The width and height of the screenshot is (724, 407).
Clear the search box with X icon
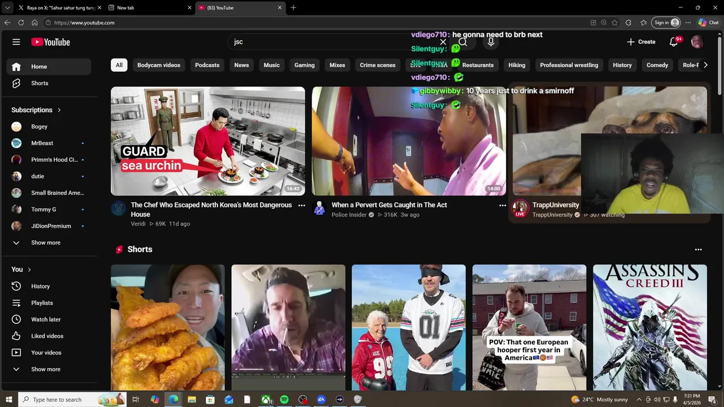443,42
